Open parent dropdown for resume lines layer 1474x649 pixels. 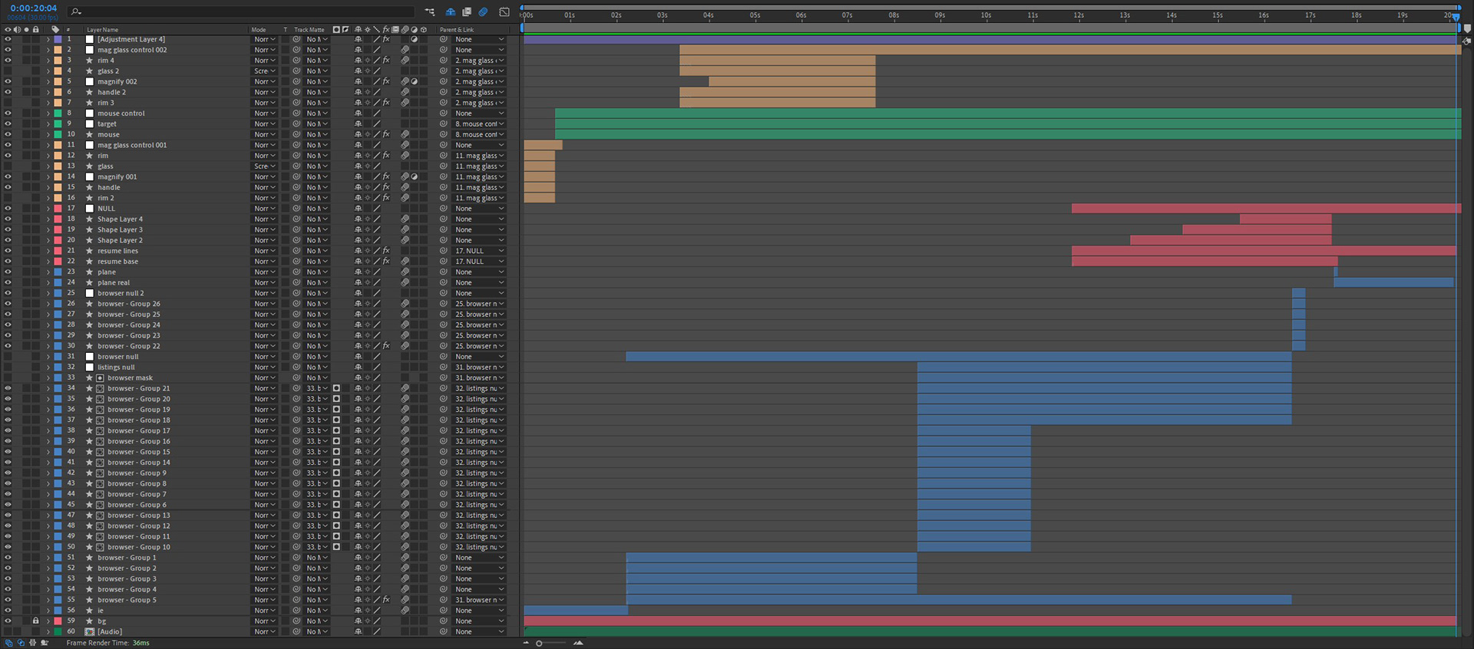pyautogui.click(x=479, y=251)
